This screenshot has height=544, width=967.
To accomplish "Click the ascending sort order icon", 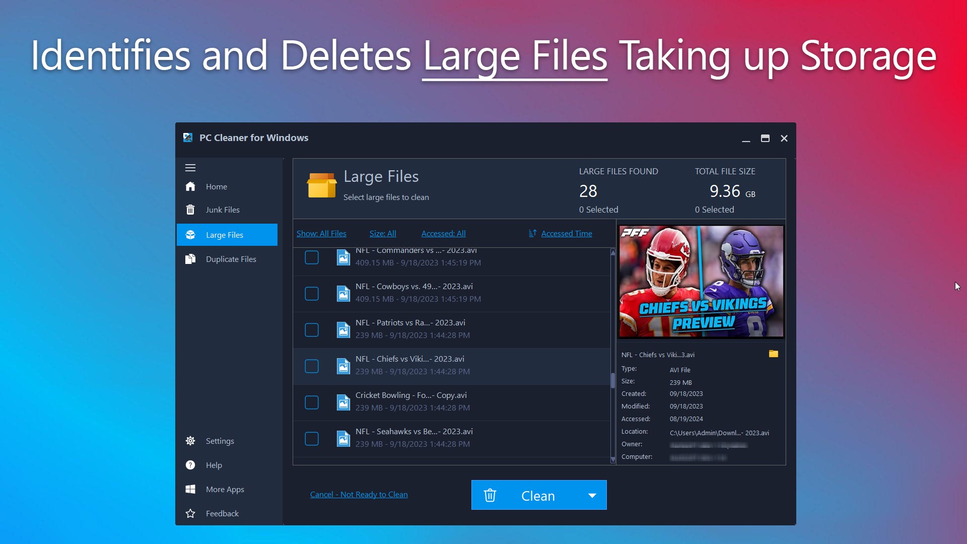I will point(532,233).
